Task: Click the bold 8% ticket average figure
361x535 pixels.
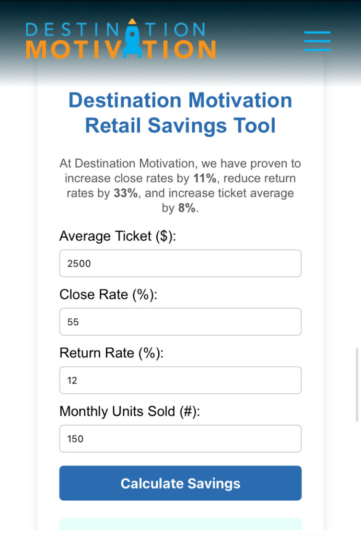Action: [x=186, y=208]
